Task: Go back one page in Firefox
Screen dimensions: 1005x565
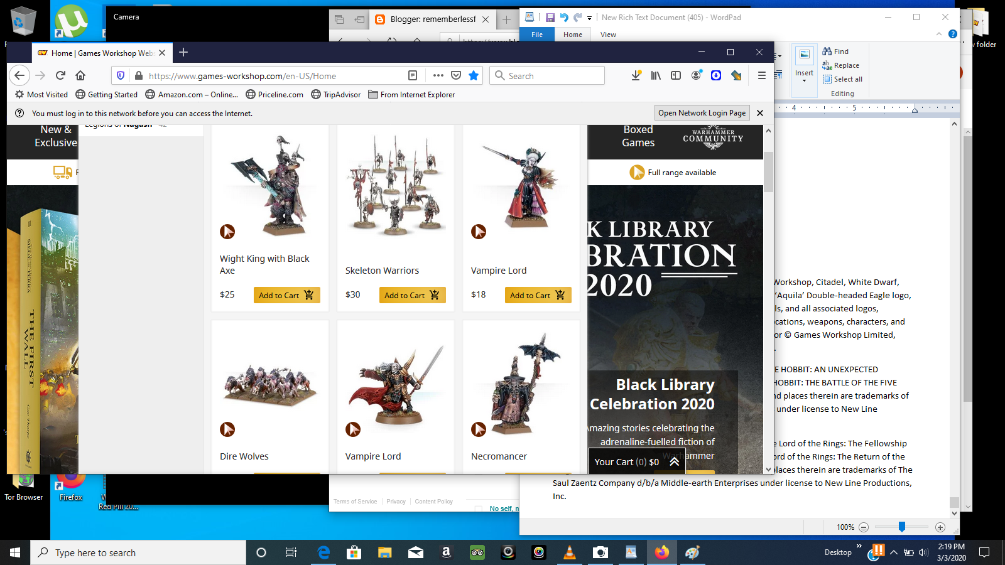Action: pos(19,75)
